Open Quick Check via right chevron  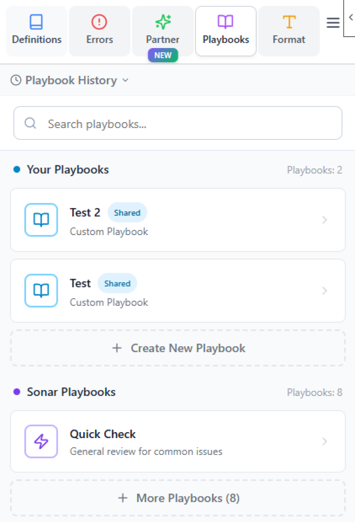[x=324, y=441]
